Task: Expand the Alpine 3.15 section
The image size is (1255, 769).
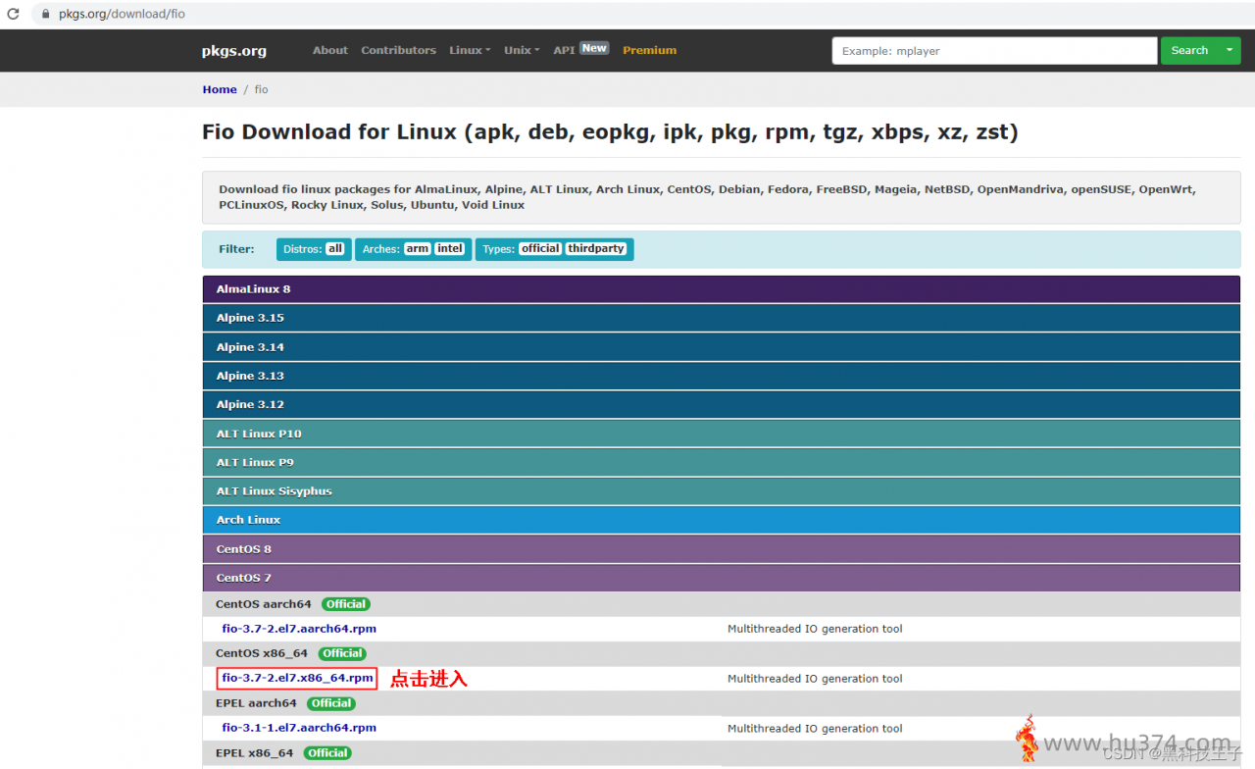Action: [721, 318]
